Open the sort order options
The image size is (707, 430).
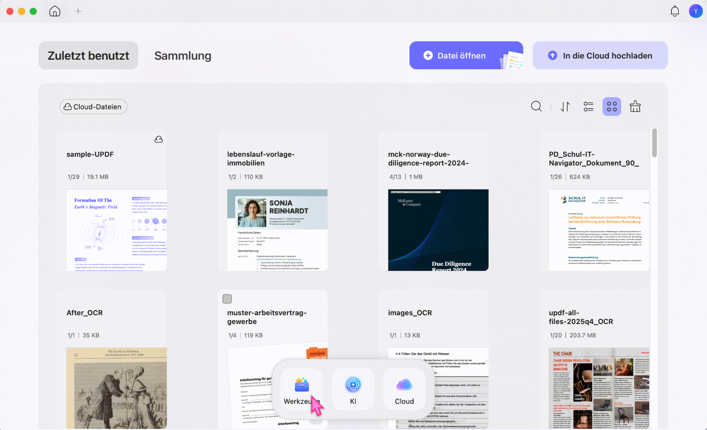coord(565,106)
